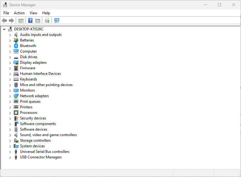Screen dimensions: 241x177
Task: Select the Processors tree item
Action: pos(29,113)
